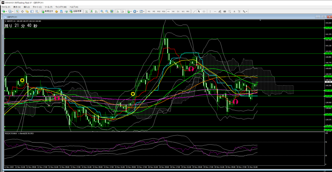Open the 挿入 (I) menu

click(27, 7)
